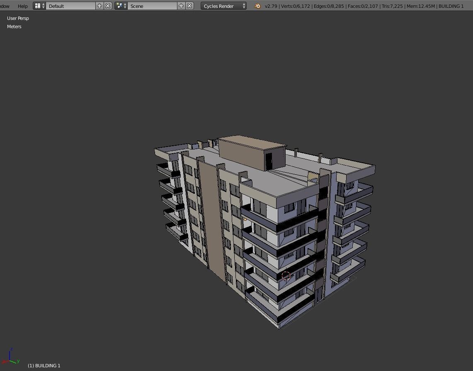The height and width of the screenshot is (371, 473).
Task: Add a new scene with the plus icon
Action: tap(181, 6)
